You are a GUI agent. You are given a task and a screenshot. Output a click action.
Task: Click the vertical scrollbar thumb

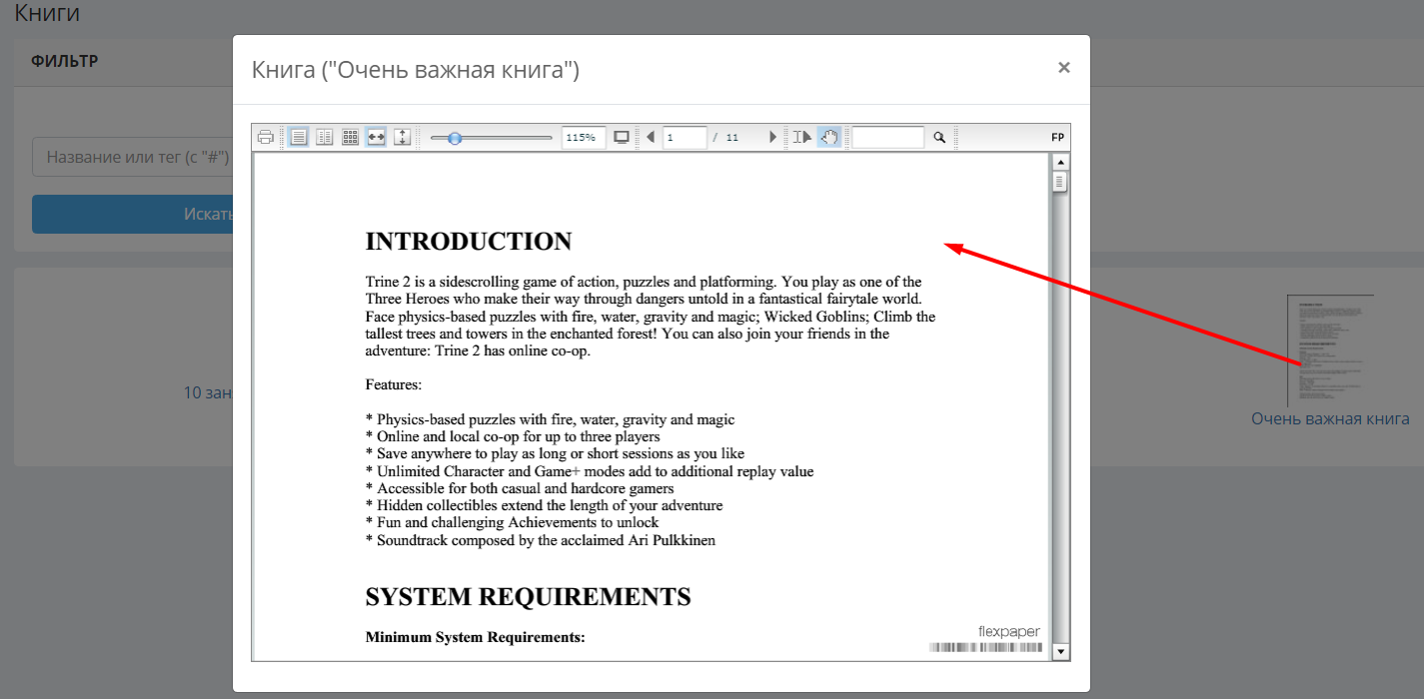point(1061,182)
